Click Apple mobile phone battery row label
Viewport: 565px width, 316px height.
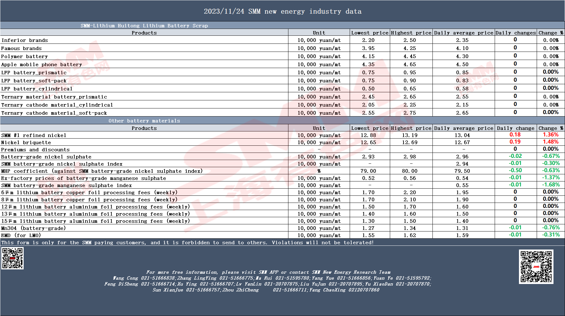tap(41, 65)
